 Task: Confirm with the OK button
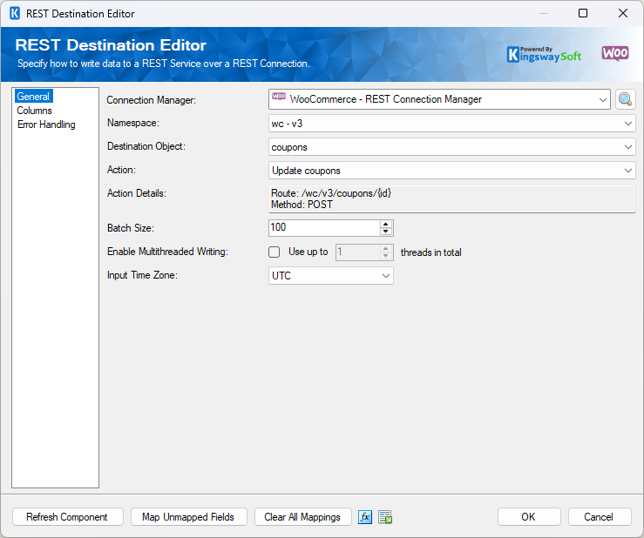point(529,517)
